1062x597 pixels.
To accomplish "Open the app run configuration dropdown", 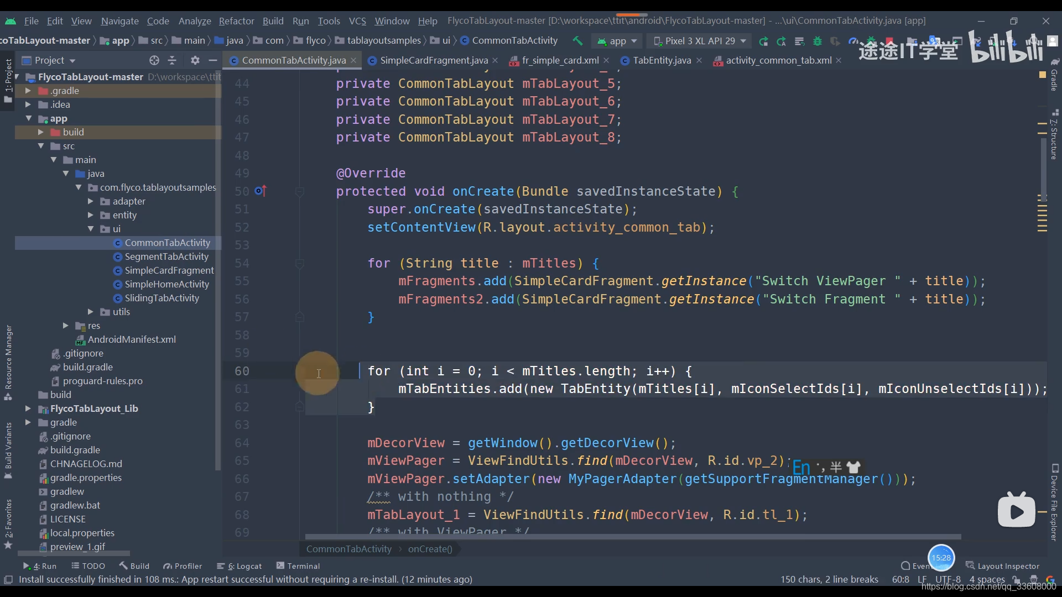I will coord(617,41).
